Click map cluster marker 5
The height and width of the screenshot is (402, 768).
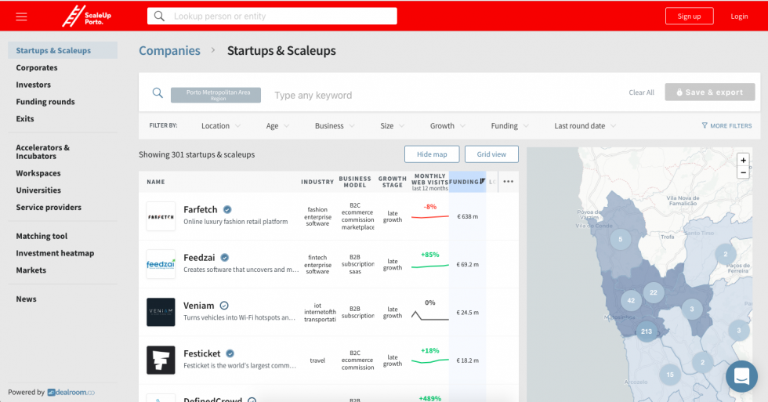click(x=621, y=240)
